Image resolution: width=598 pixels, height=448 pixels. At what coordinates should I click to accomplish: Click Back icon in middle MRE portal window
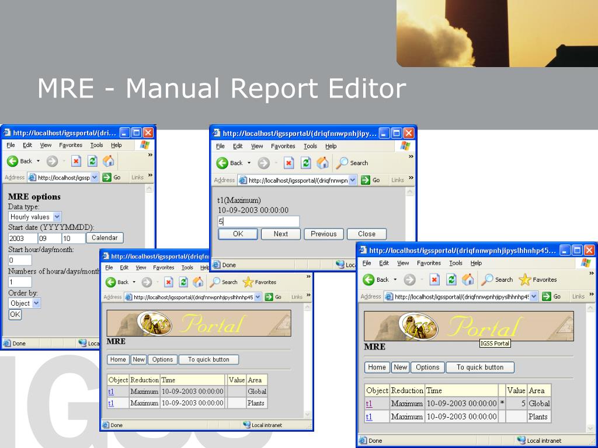click(x=110, y=282)
